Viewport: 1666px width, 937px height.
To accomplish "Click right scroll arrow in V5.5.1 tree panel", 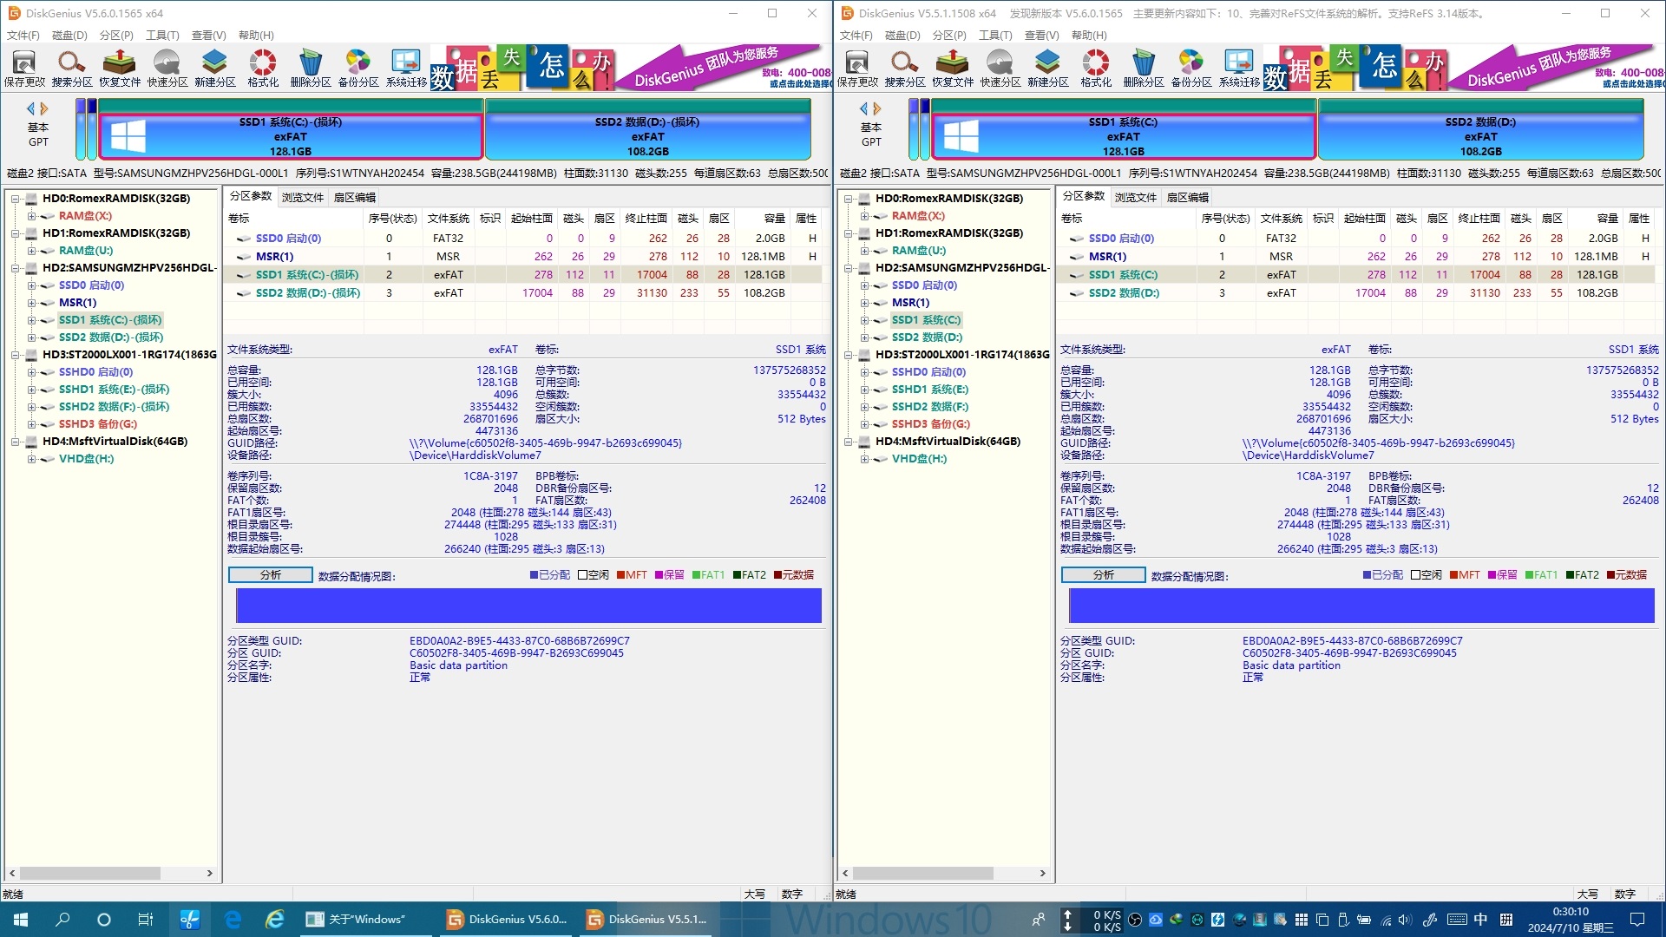I will [x=1043, y=874].
